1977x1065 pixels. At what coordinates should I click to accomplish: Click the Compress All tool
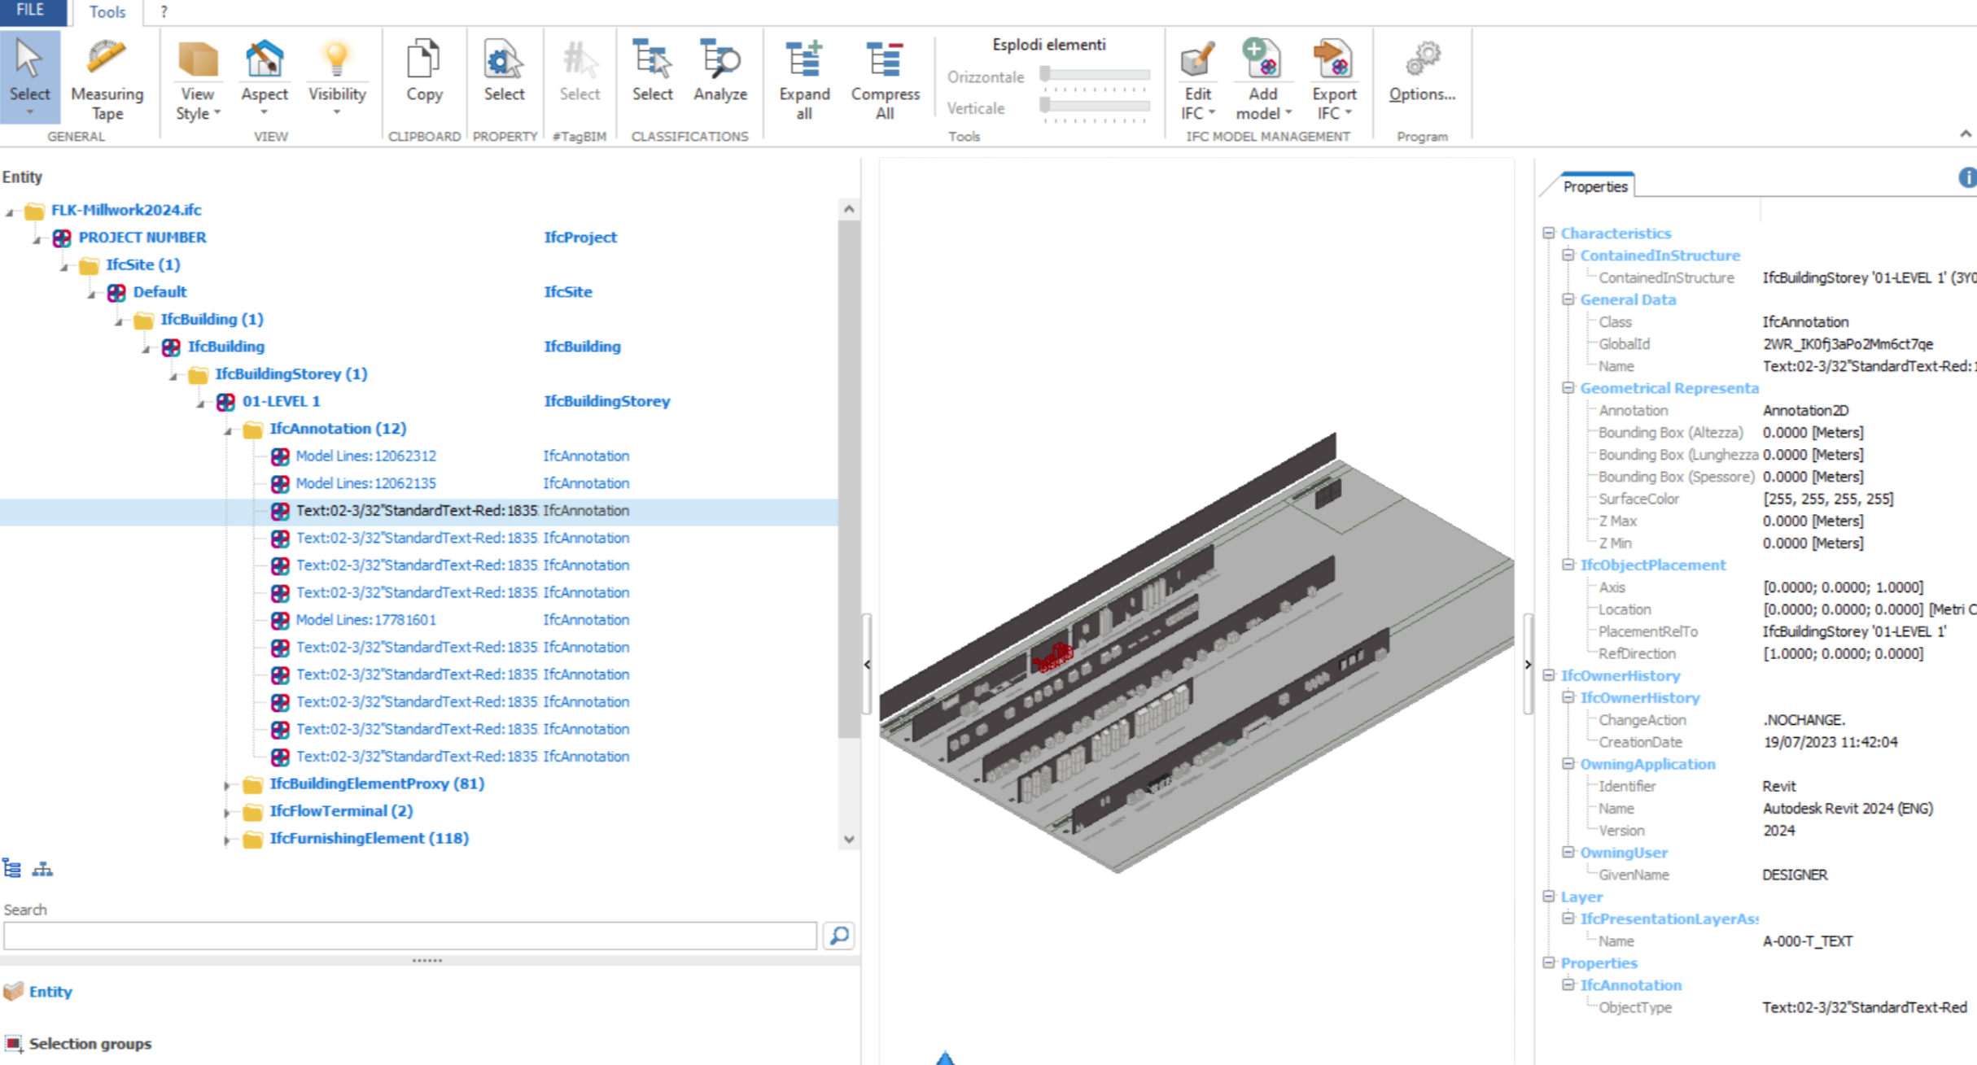coord(885,77)
